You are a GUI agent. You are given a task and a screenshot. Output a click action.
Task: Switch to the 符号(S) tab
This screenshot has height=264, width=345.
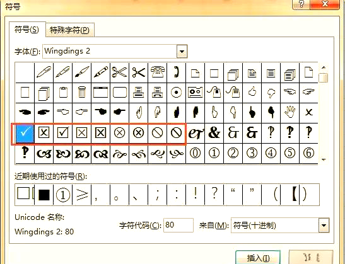(26, 29)
